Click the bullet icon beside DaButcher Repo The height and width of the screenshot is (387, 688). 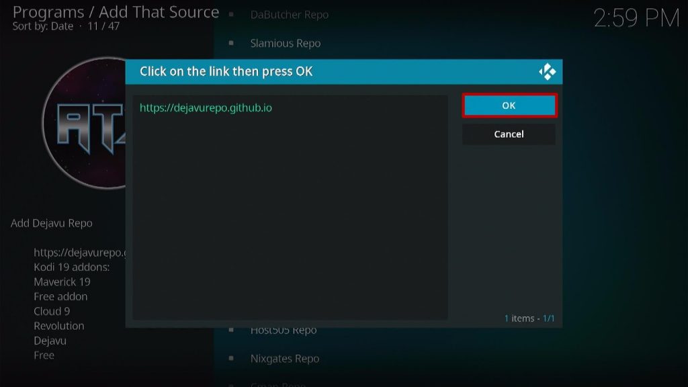point(231,15)
